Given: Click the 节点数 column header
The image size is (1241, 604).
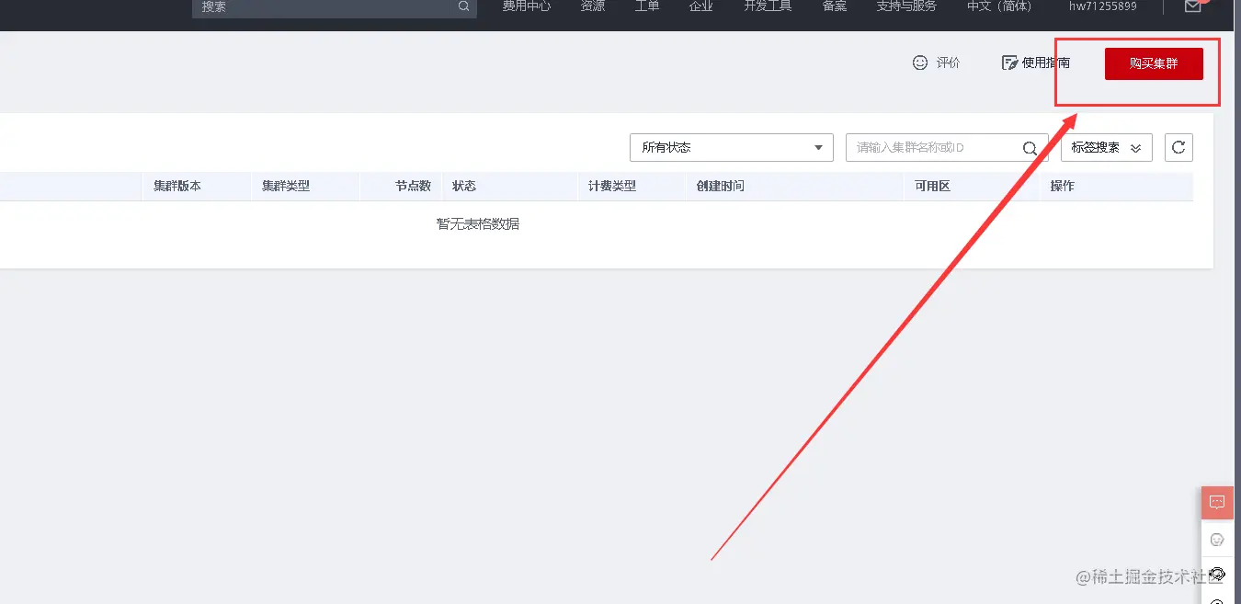Looking at the screenshot, I should pyautogui.click(x=414, y=186).
